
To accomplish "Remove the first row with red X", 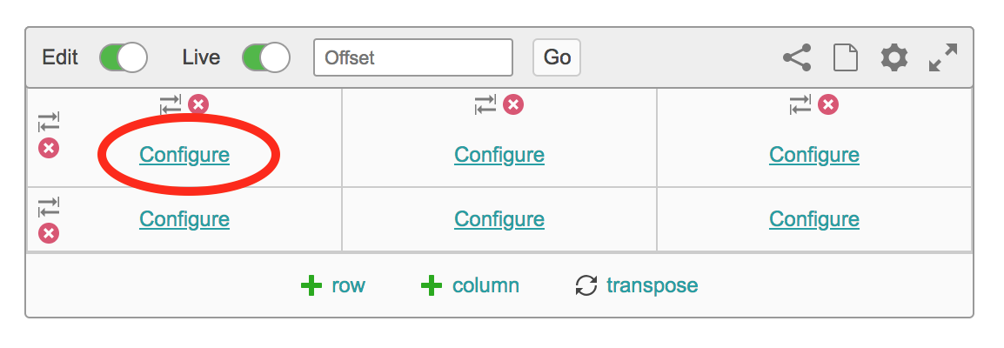I will tap(49, 149).
